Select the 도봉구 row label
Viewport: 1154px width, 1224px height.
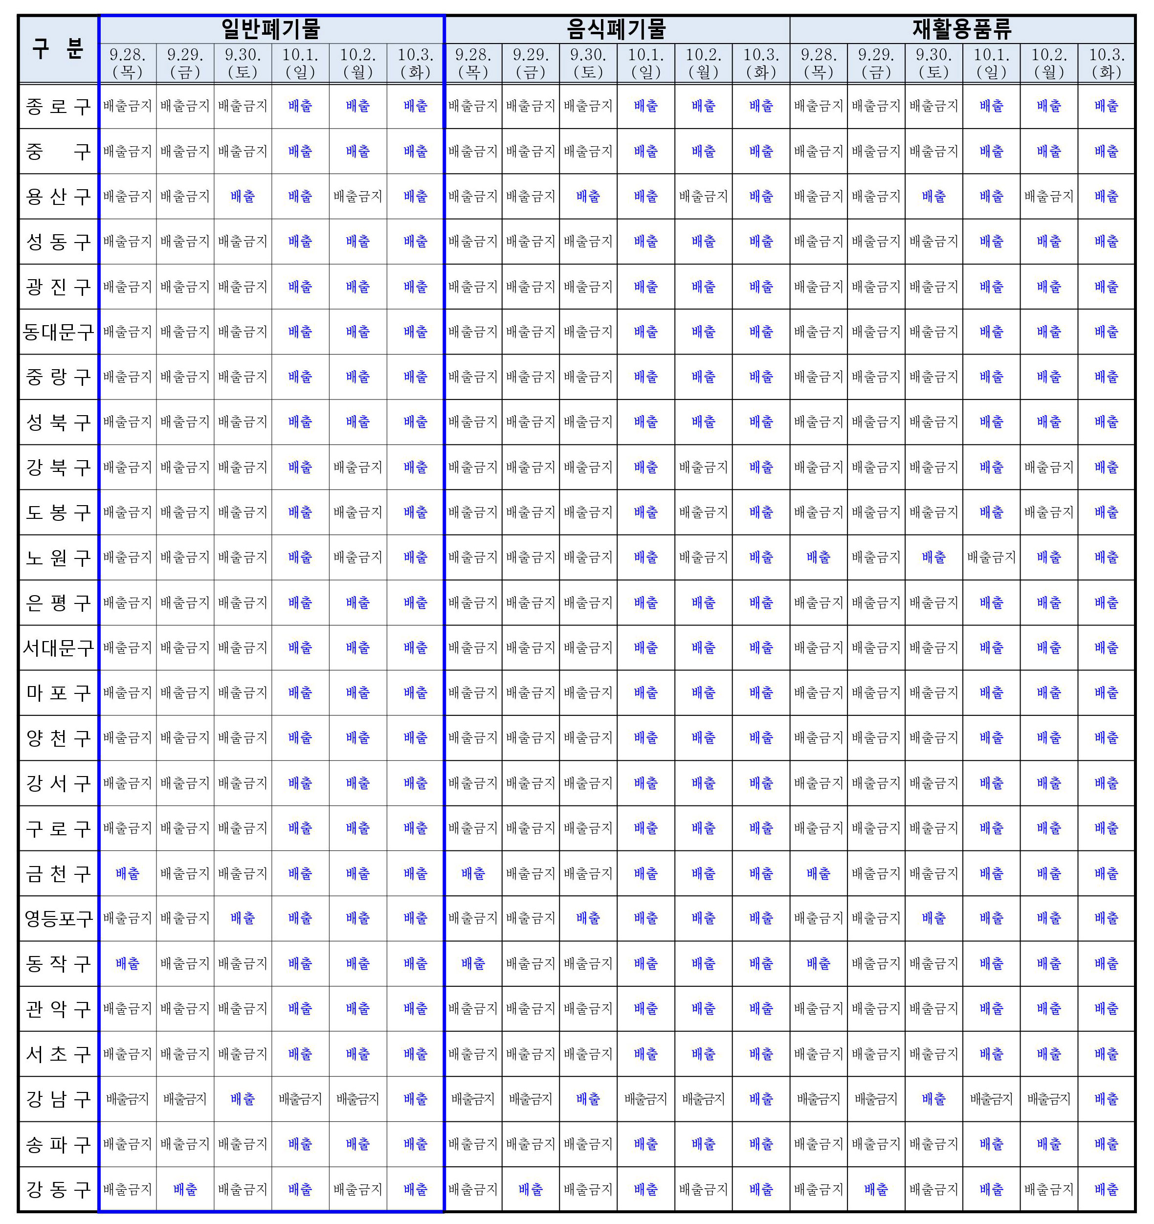click(59, 512)
